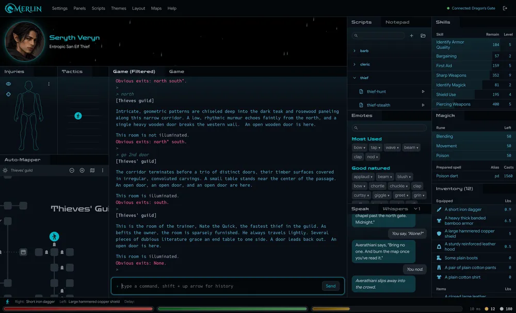Click the medical cross icon in Injuries
Screen dimensions: 516x313
8,94
